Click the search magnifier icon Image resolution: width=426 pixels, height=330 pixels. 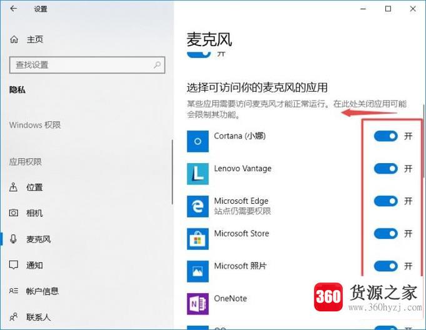point(157,65)
